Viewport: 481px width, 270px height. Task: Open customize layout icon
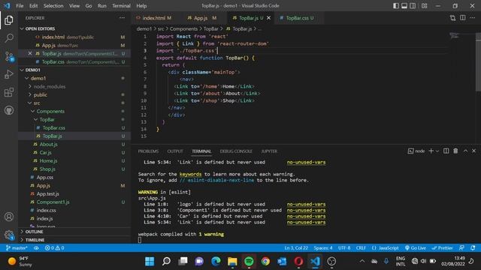[x=424, y=5]
